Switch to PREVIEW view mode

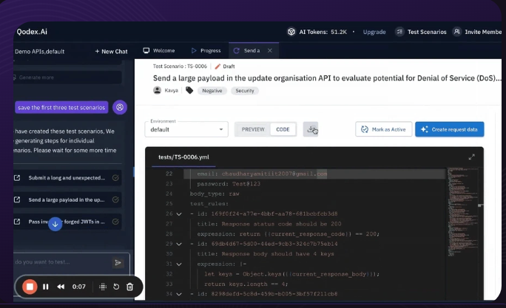[252, 129]
